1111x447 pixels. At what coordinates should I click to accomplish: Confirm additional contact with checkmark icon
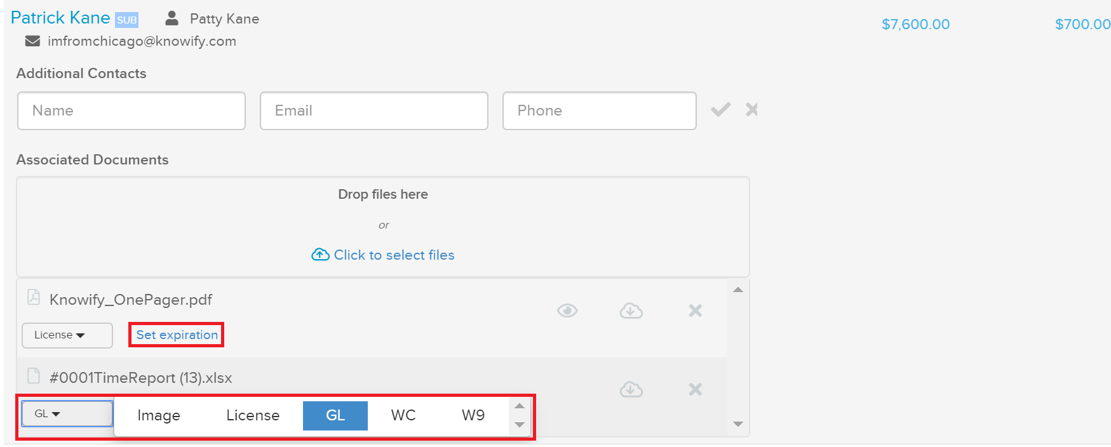[720, 110]
